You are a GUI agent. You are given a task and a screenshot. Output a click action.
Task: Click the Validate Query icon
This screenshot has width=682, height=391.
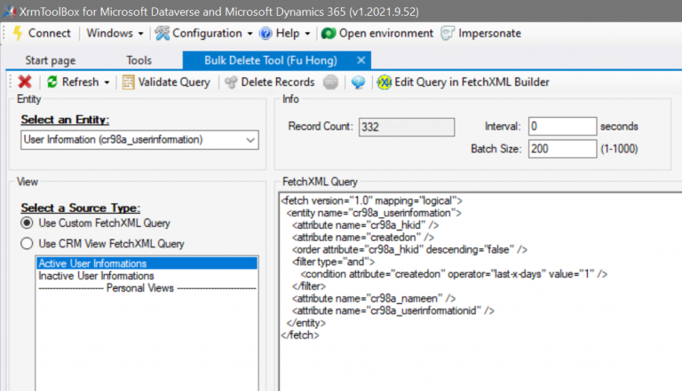(128, 82)
